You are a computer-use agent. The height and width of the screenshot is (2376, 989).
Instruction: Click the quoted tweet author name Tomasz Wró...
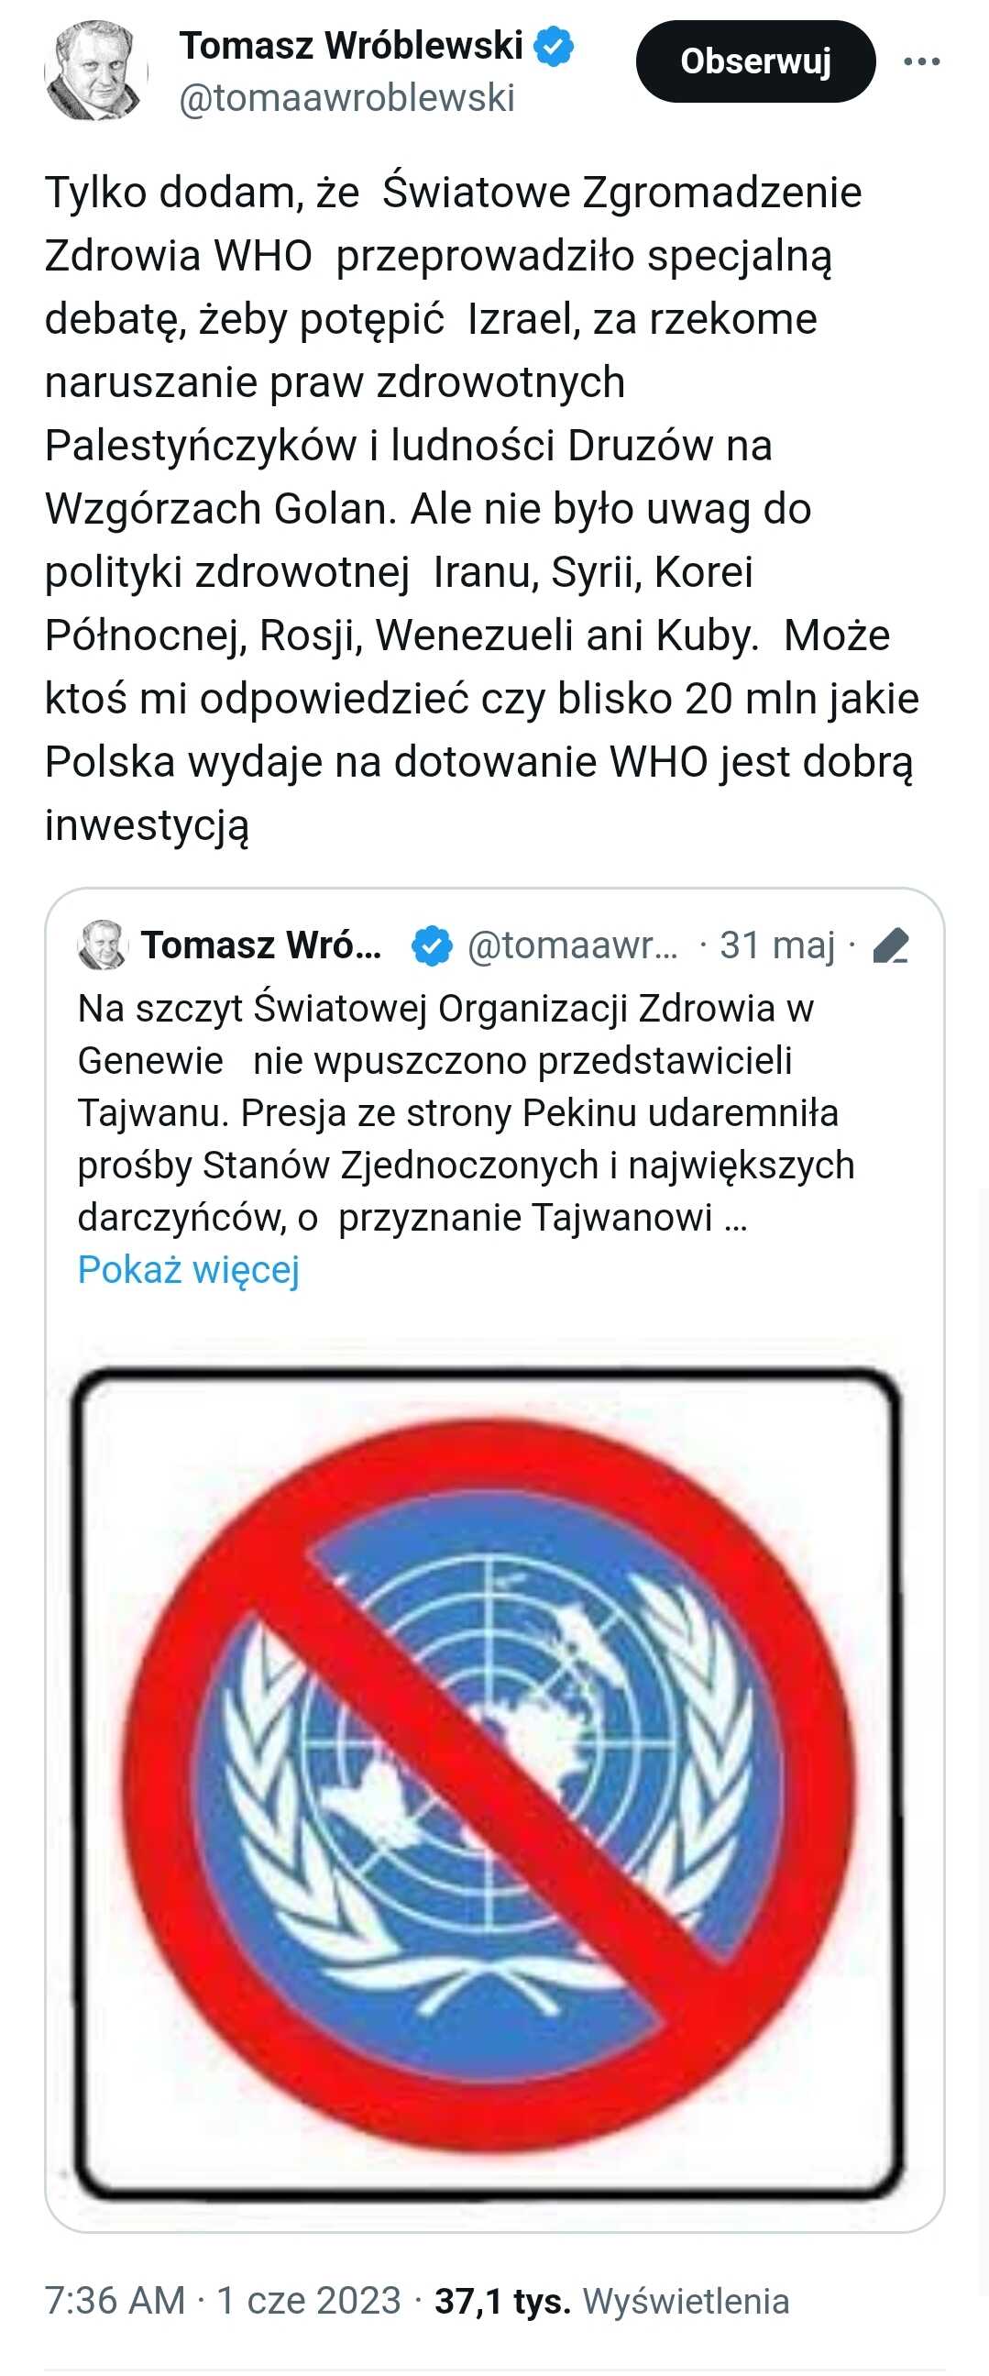coord(261,945)
